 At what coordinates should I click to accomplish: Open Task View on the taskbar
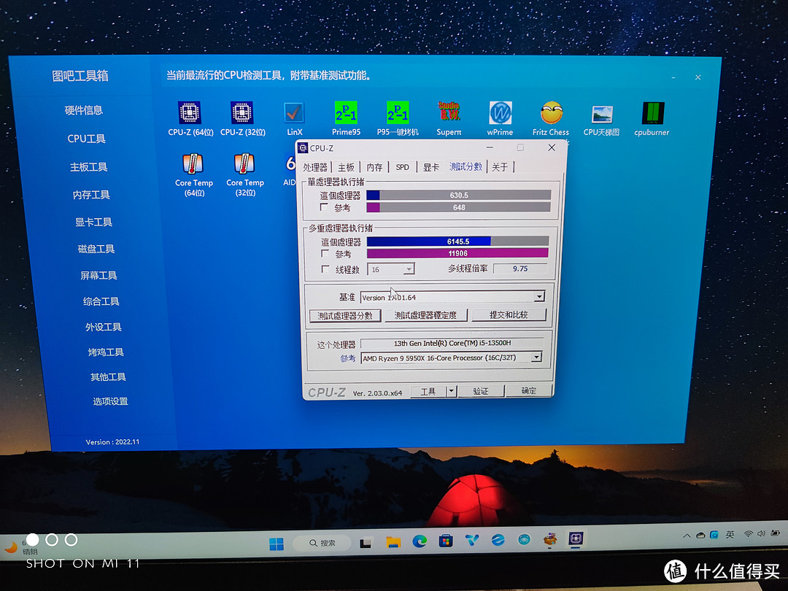point(366,543)
